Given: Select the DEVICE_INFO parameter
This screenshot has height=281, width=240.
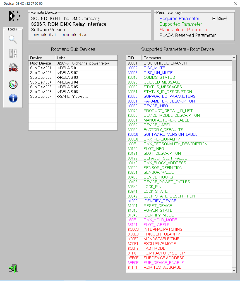Looking at the screenshot, I should pos(156,106).
